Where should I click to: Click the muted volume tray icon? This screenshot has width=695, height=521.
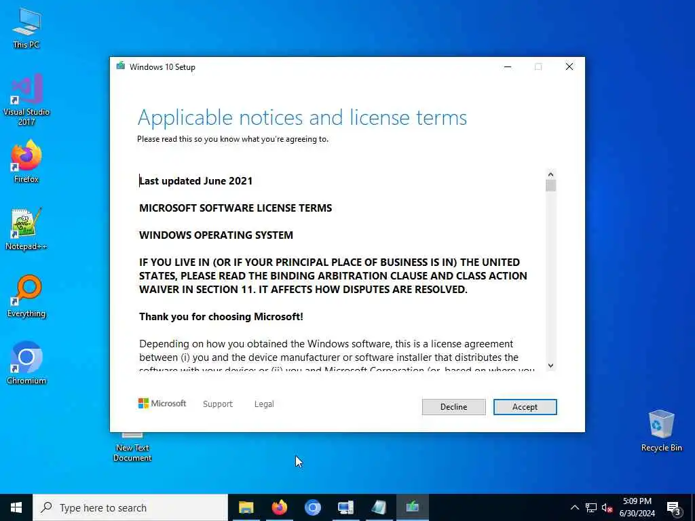[x=607, y=507]
